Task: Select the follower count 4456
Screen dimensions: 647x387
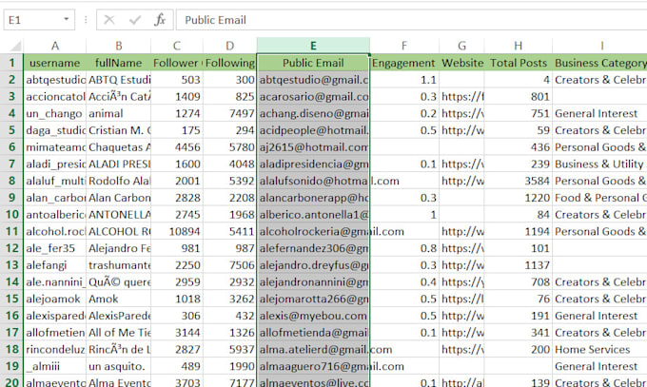Action: 177,146
